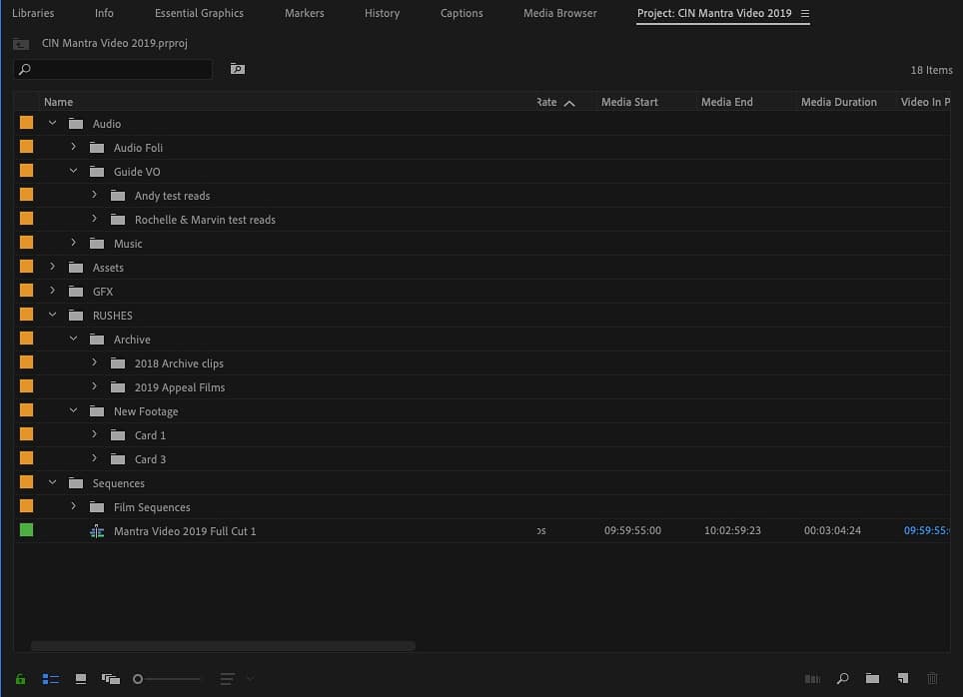Expand the Card 1 bin

94,434
